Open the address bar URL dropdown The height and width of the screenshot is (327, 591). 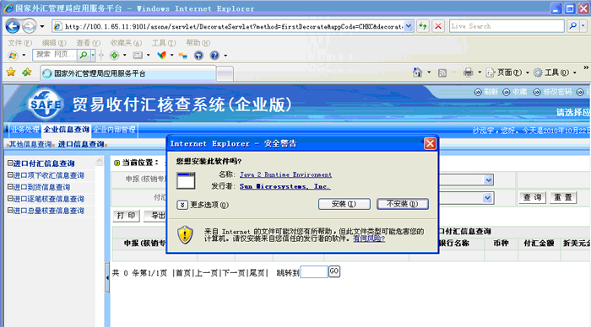tap(409, 26)
